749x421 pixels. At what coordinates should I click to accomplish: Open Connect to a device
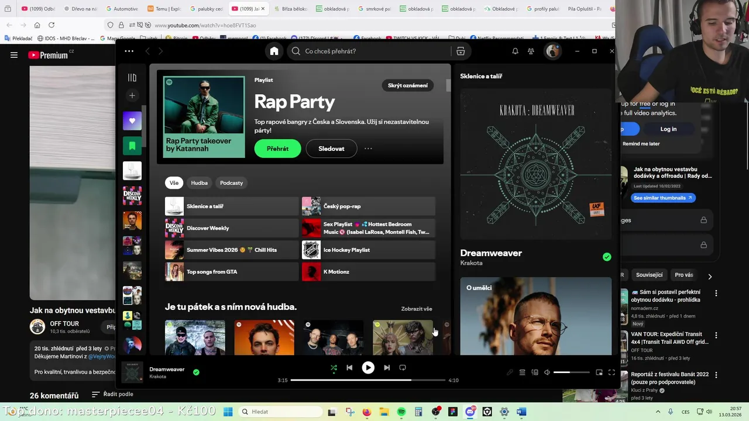535,372
